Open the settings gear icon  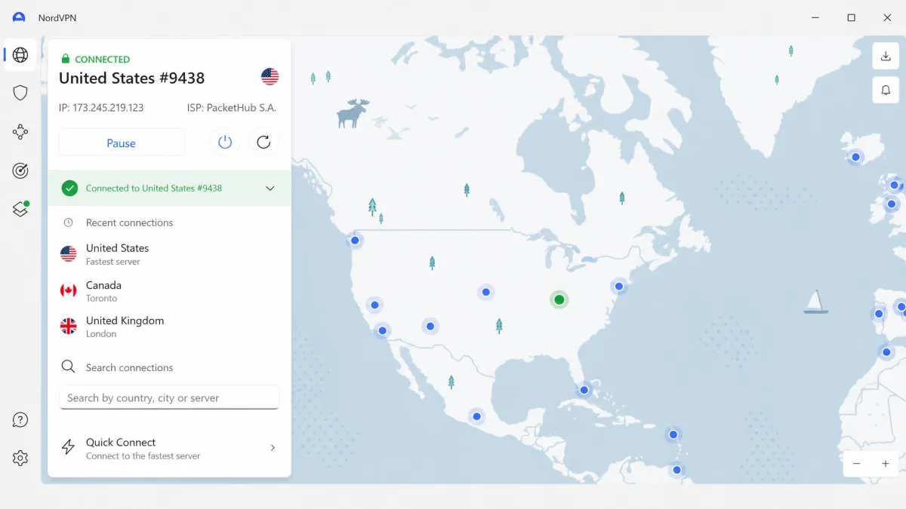pos(20,458)
